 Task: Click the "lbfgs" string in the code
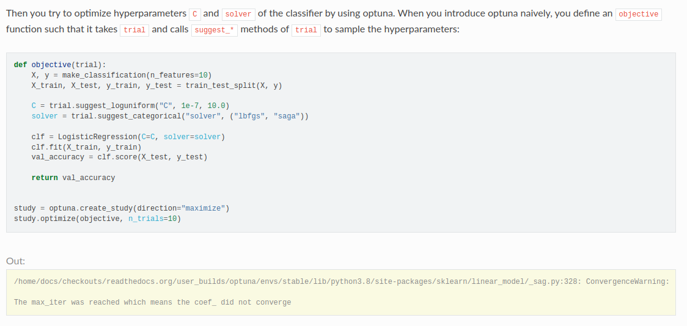(249, 116)
